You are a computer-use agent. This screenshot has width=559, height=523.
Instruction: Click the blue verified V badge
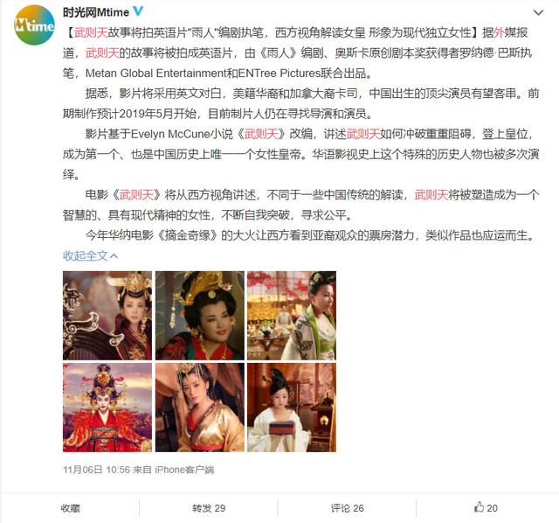pos(138,11)
